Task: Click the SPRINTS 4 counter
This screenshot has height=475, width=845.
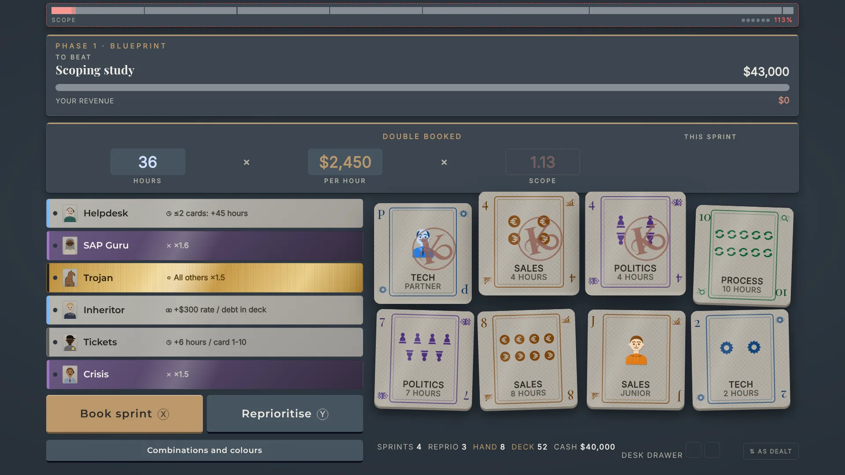Action: coord(399,447)
